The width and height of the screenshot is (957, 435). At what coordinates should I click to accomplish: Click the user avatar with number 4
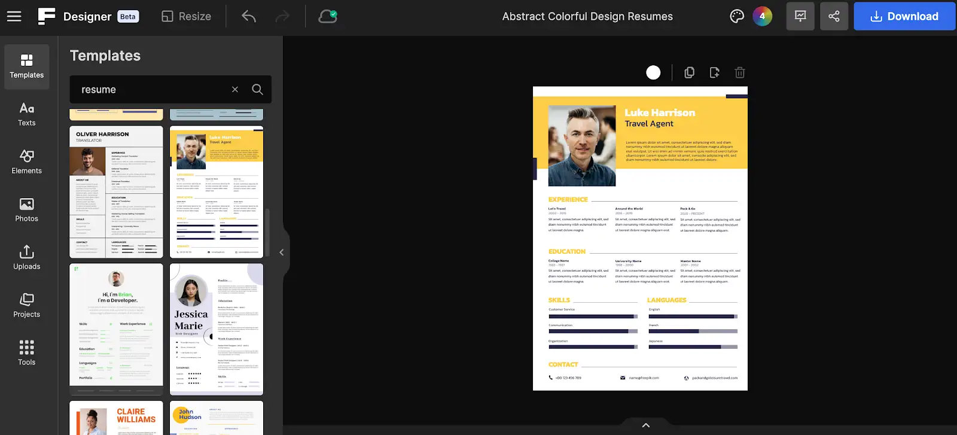tap(762, 16)
